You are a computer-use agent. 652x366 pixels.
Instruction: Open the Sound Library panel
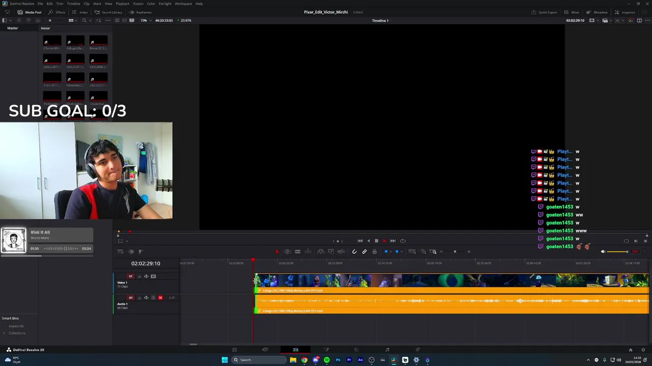[108, 12]
